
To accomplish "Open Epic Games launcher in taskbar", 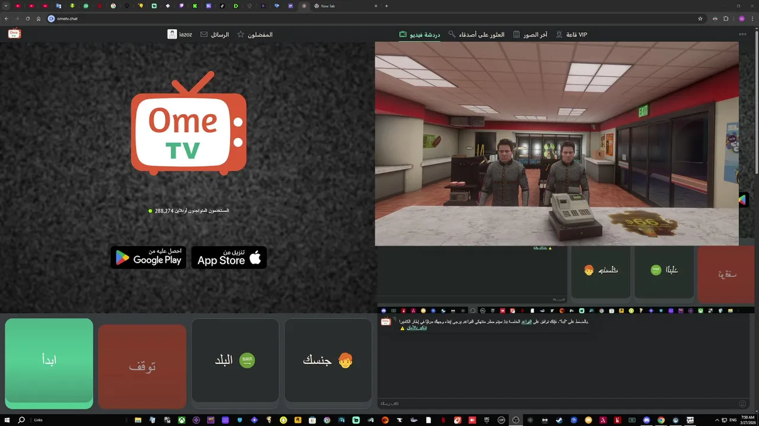I will click(487, 420).
